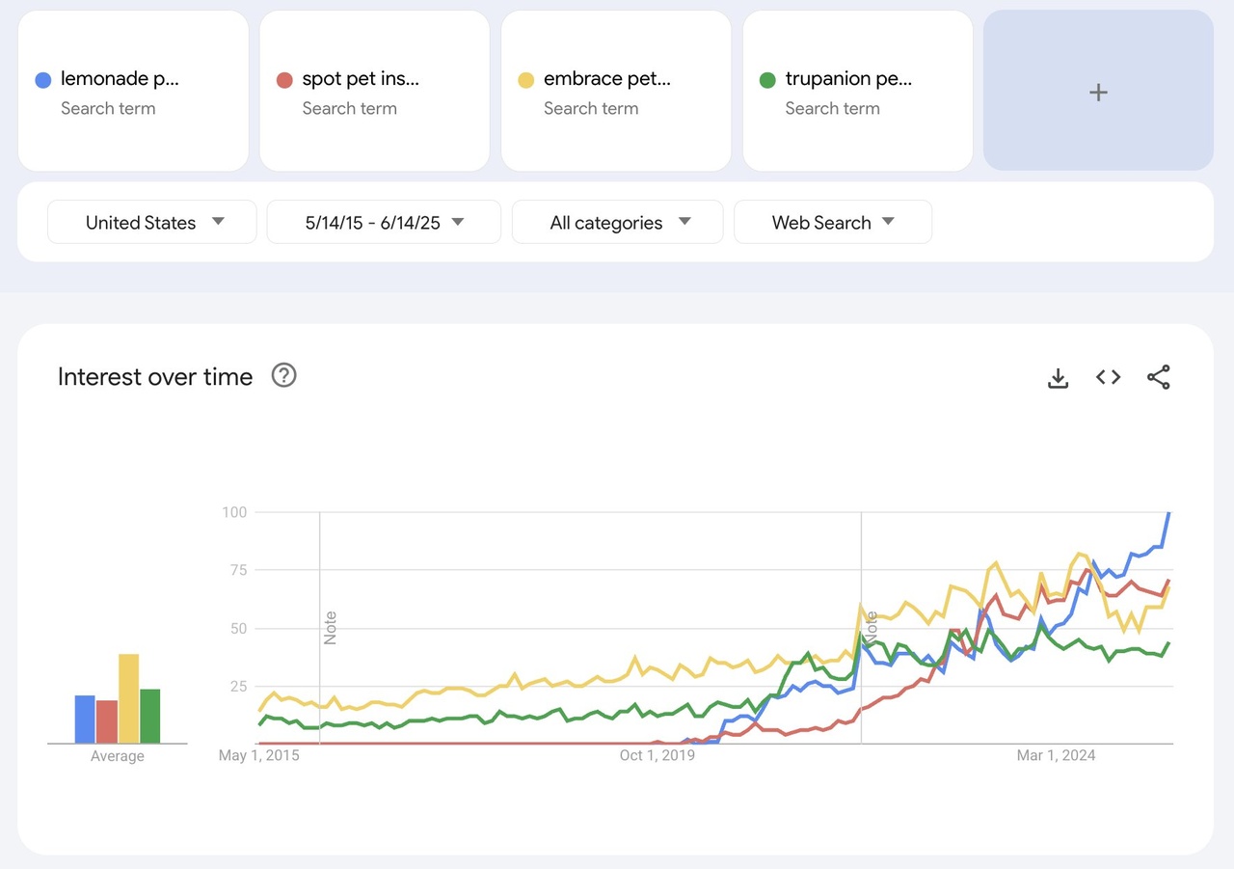The width and height of the screenshot is (1234, 869).
Task: Click the green average bar
Action: click(x=149, y=716)
